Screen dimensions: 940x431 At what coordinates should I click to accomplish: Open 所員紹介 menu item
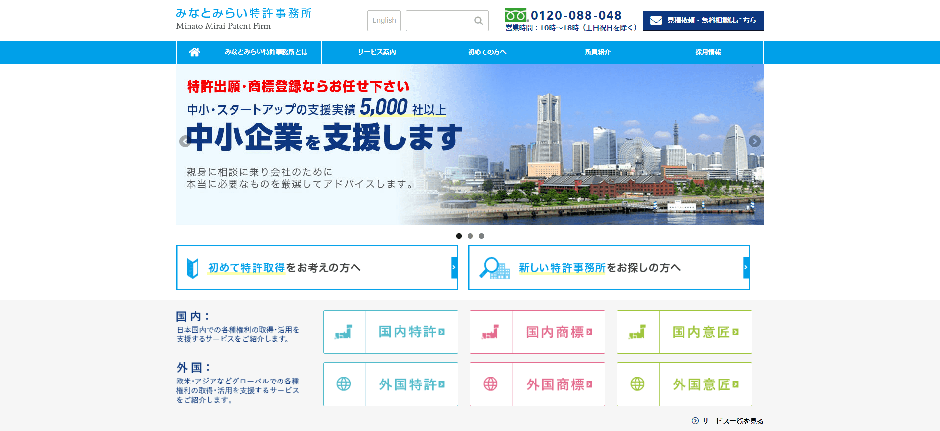click(597, 52)
